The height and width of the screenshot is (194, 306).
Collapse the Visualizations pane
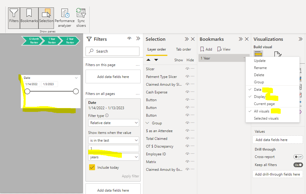point(301,39)
